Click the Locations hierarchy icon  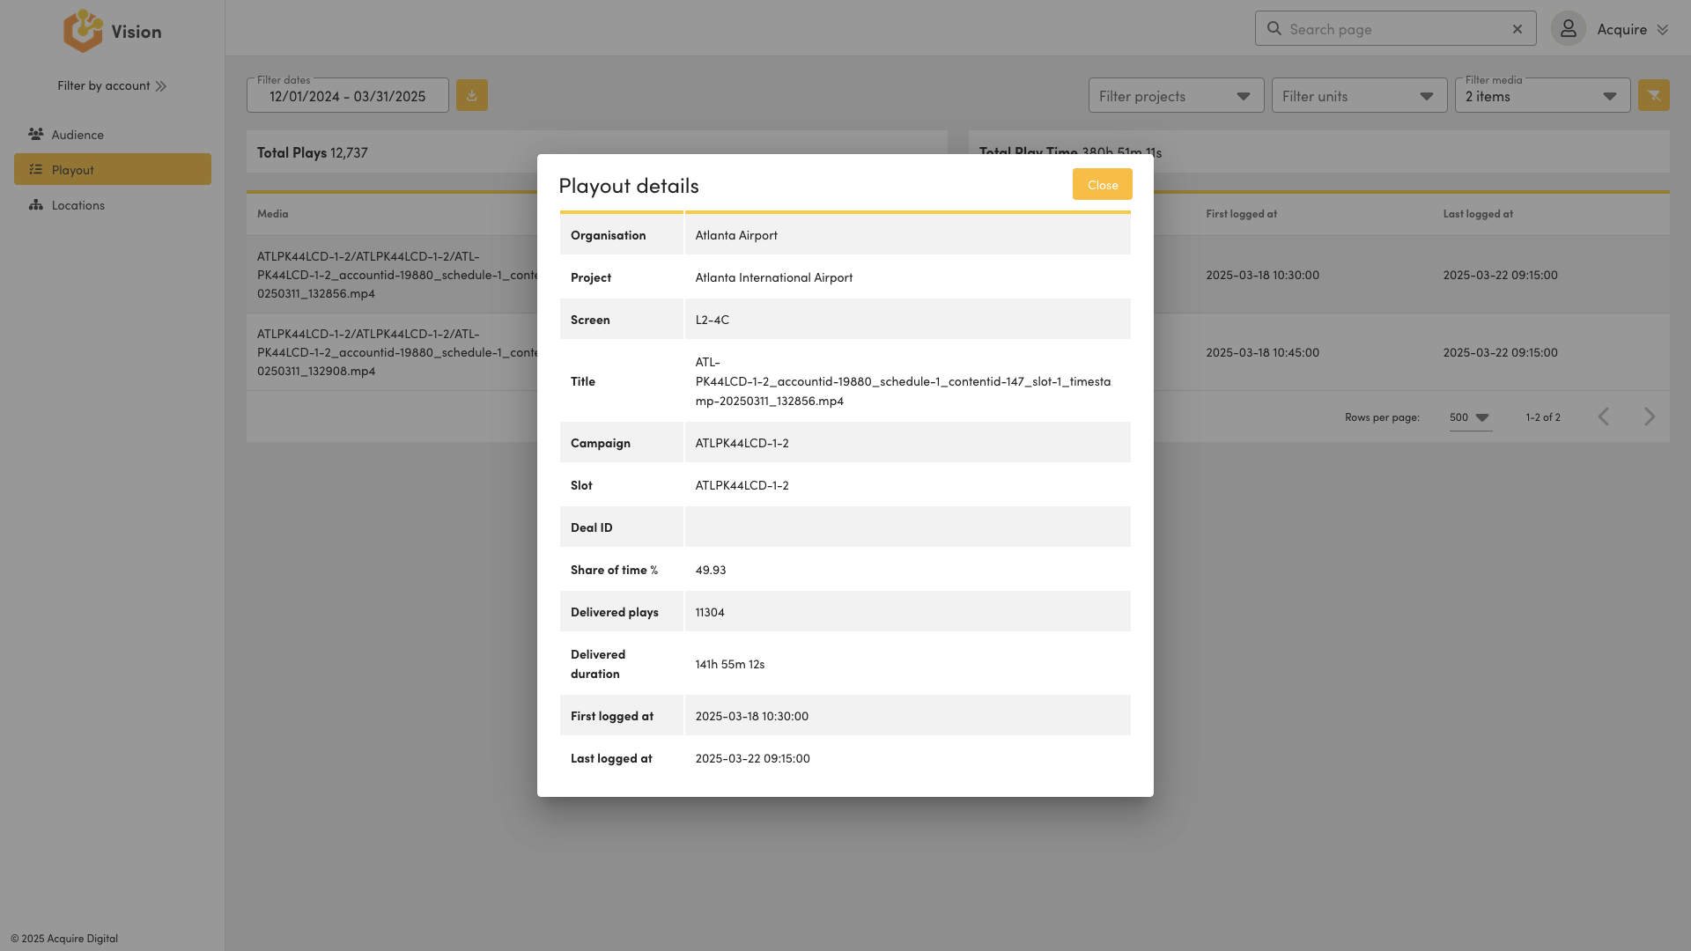36,204
